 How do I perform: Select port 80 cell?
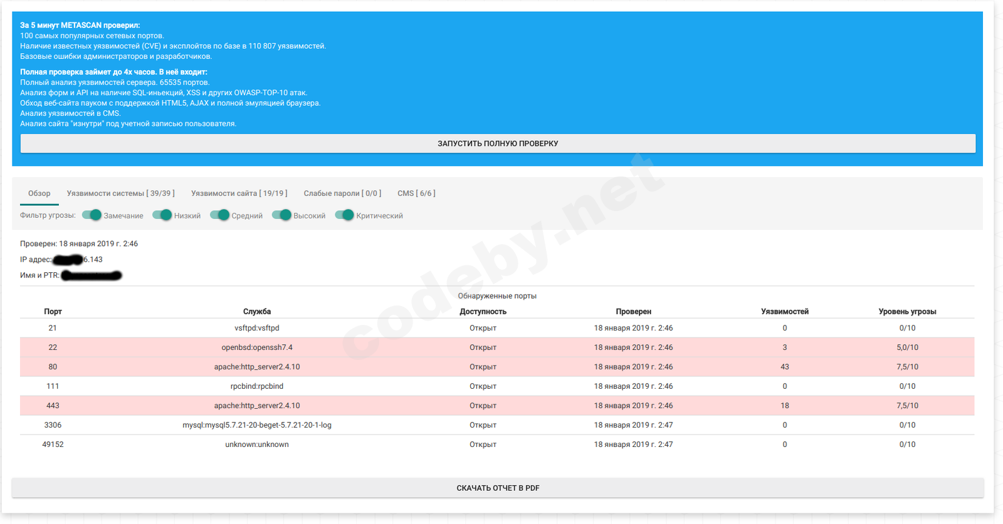tap(53, 367)
